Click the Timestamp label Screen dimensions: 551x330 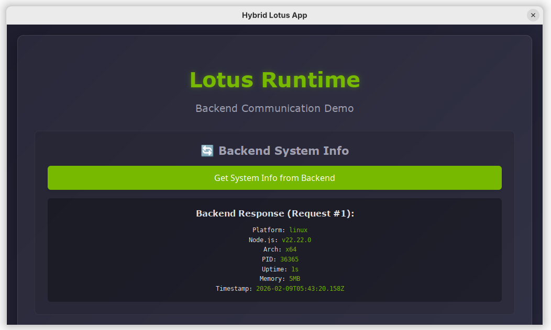point(234,289)
